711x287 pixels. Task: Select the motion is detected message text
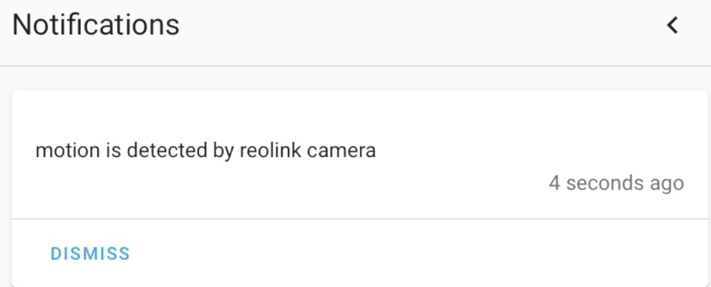pos(206,150)
